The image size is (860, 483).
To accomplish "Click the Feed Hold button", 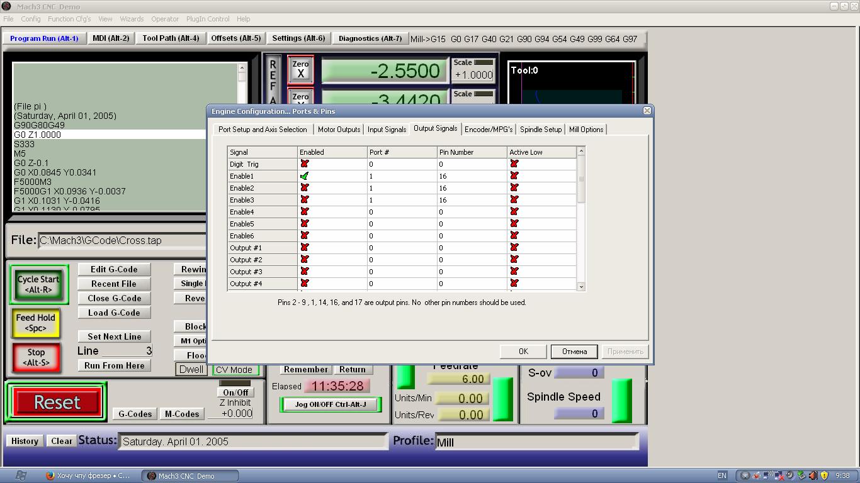I will point(35,323).
